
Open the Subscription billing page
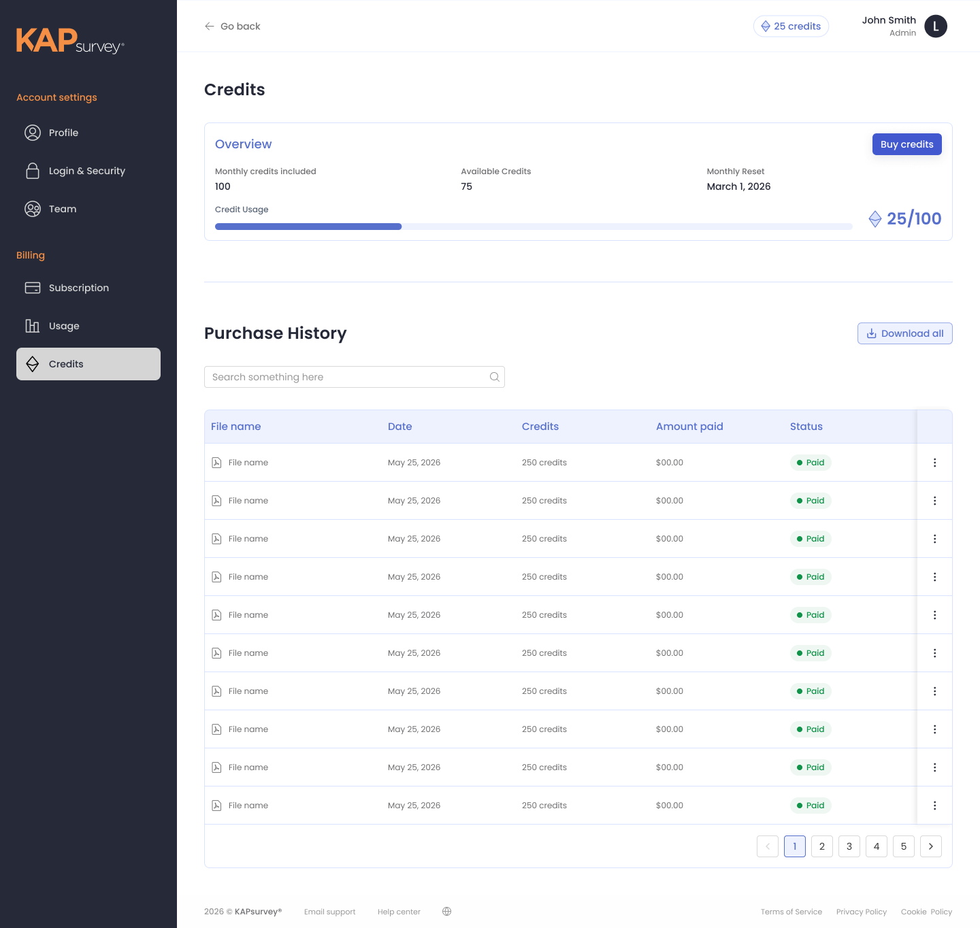(88, 288)
